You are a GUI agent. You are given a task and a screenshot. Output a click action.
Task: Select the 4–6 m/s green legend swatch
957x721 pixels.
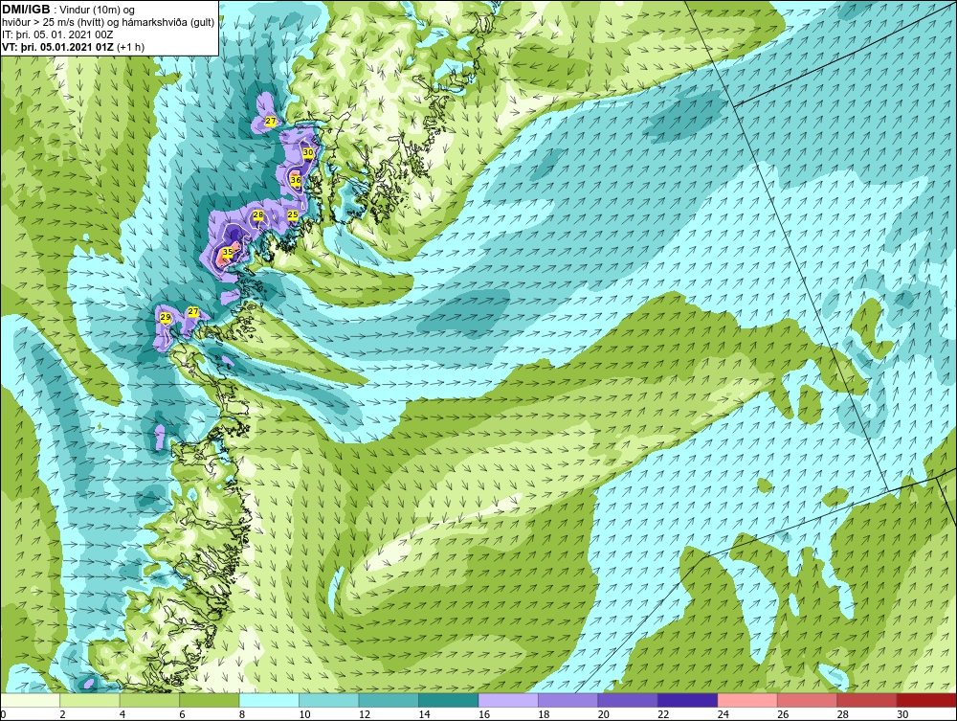(x=149, y=700)
